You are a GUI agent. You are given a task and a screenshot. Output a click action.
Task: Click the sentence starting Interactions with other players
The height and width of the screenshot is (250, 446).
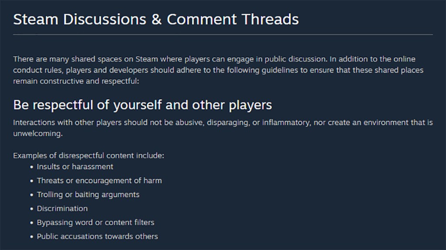(223, 123)
